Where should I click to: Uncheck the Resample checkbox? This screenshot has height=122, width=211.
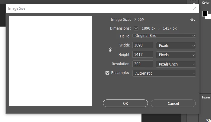point(107,73)
